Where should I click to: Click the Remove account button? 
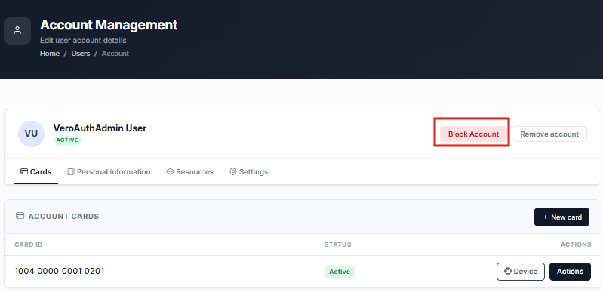549,134
